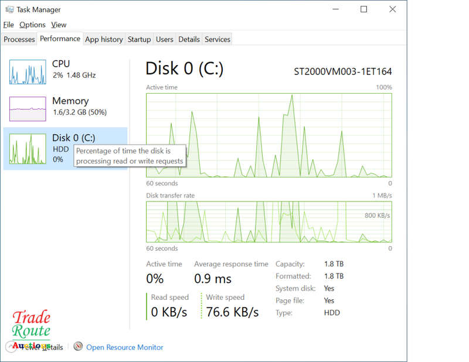Switch to the Processes tab
The image size is (469, 362).
tap(19, 39)
